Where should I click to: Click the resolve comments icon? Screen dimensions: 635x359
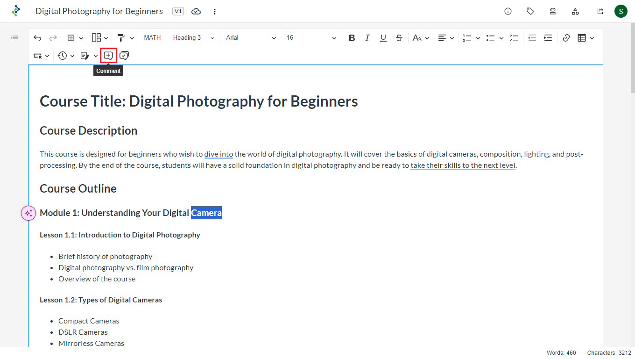point(124,56)
